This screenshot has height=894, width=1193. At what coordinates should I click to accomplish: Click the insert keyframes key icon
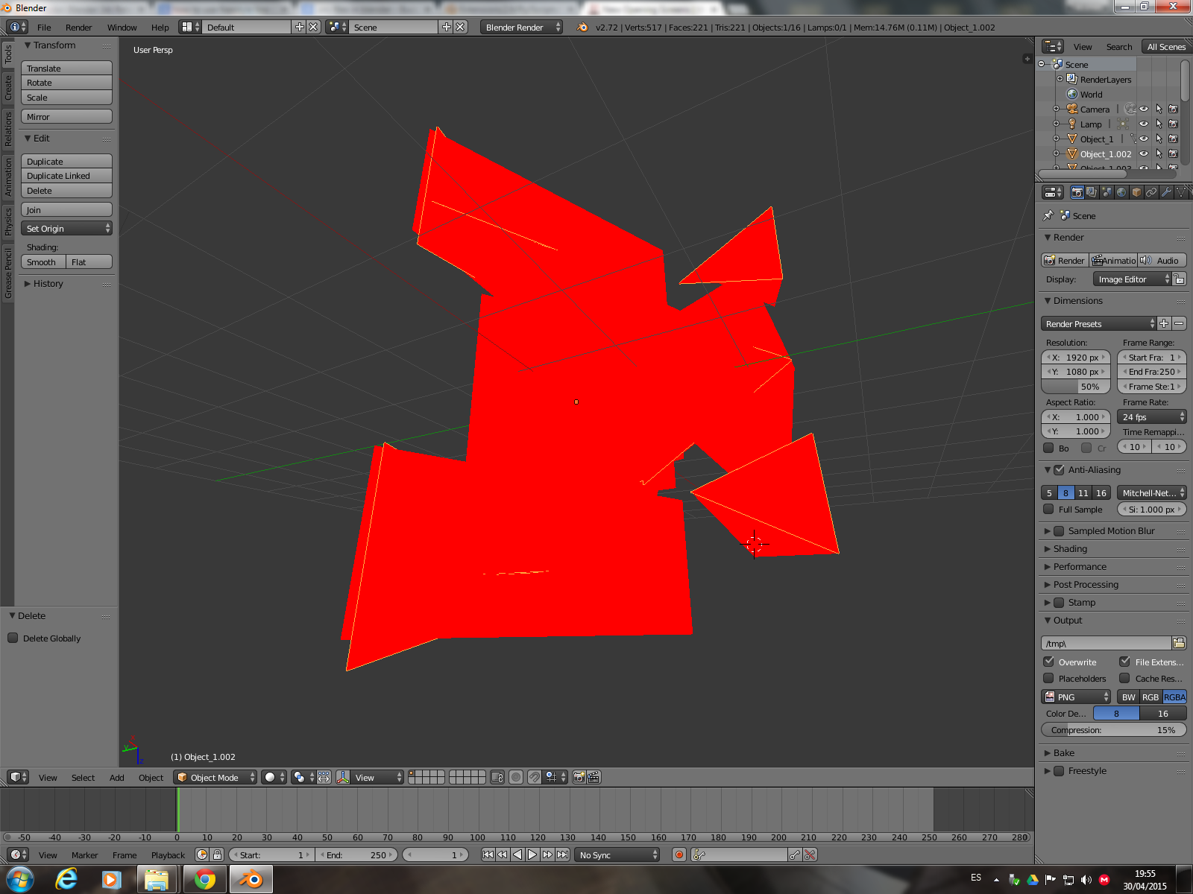[x=795, y=855]
